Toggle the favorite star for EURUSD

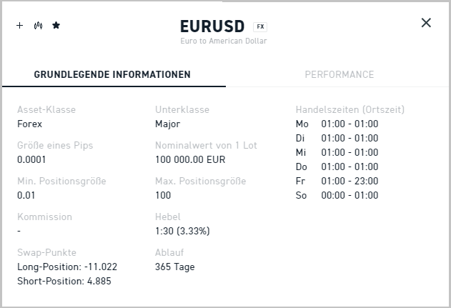(56, 26)
